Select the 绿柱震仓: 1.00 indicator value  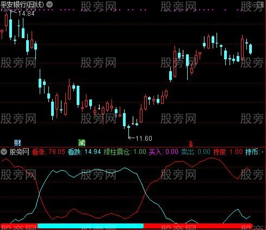click(x=125, y=152)
